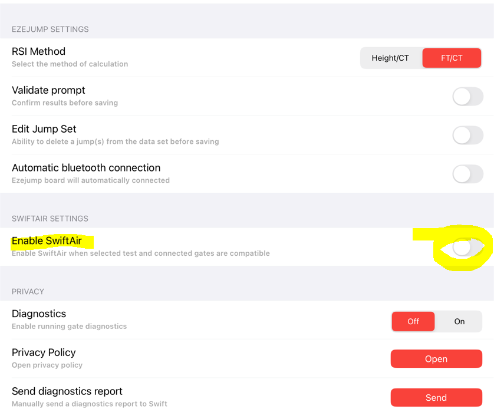Toggle the Validate prompt switch
494x412 pixels.
click(468, 97)
